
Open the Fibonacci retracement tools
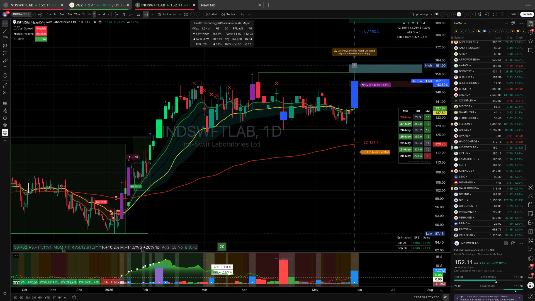tap(5, 38)
